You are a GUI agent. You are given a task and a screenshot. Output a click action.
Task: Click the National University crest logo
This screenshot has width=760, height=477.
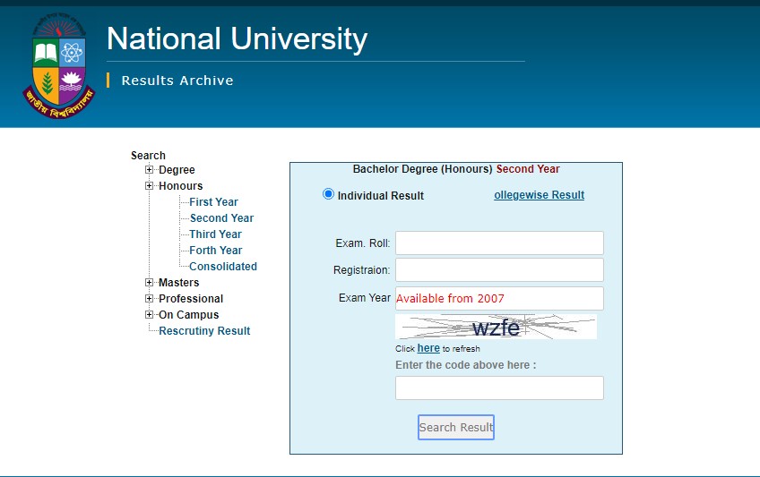click(58, 66)
